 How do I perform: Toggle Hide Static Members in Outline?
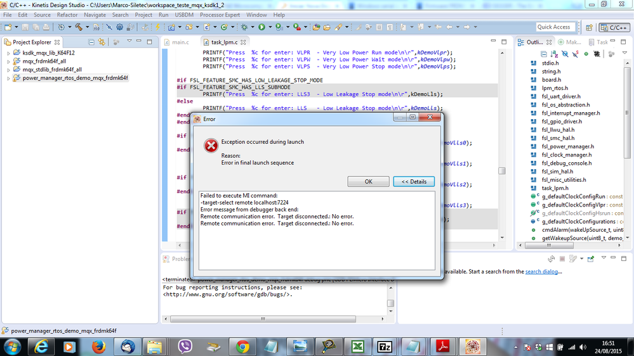pyautogui.click(x=576, y=54)
